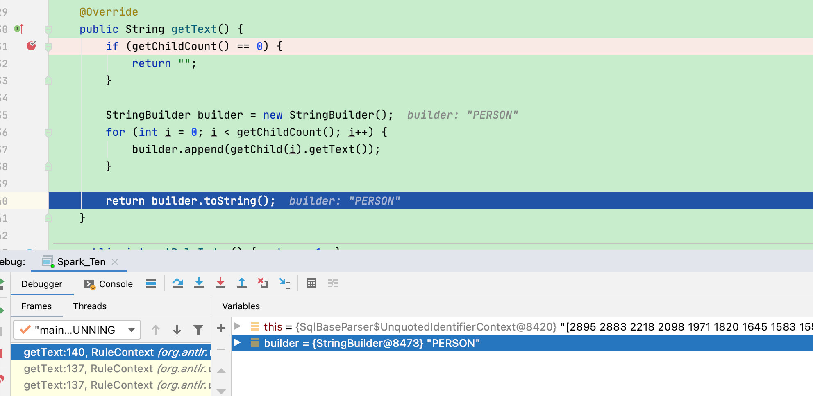Click the Spark_Ten run configuration icon

click(48, 261)
